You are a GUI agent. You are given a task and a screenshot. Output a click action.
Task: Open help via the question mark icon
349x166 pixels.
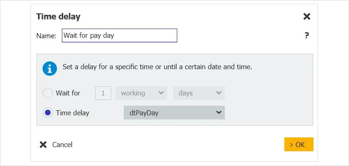tap(307, 36)
